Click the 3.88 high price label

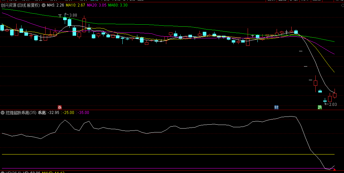coord(73,15)
